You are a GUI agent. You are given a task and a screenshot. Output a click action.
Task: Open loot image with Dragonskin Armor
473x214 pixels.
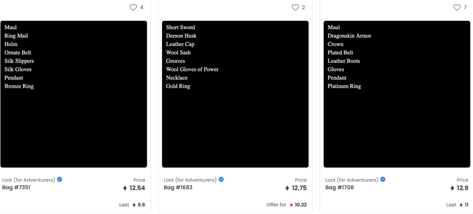397,94
